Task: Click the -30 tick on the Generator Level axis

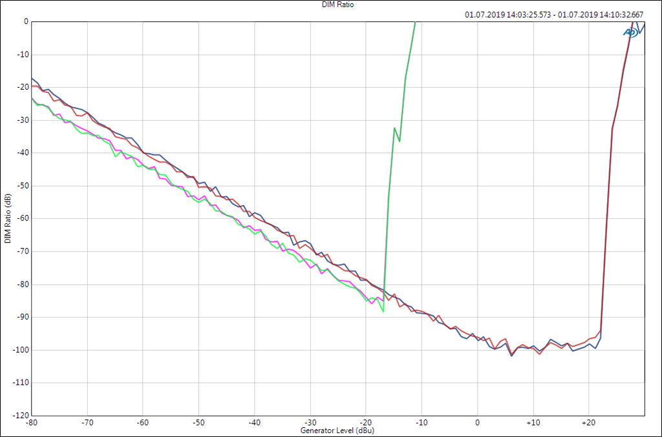Action: pos(310,422)
